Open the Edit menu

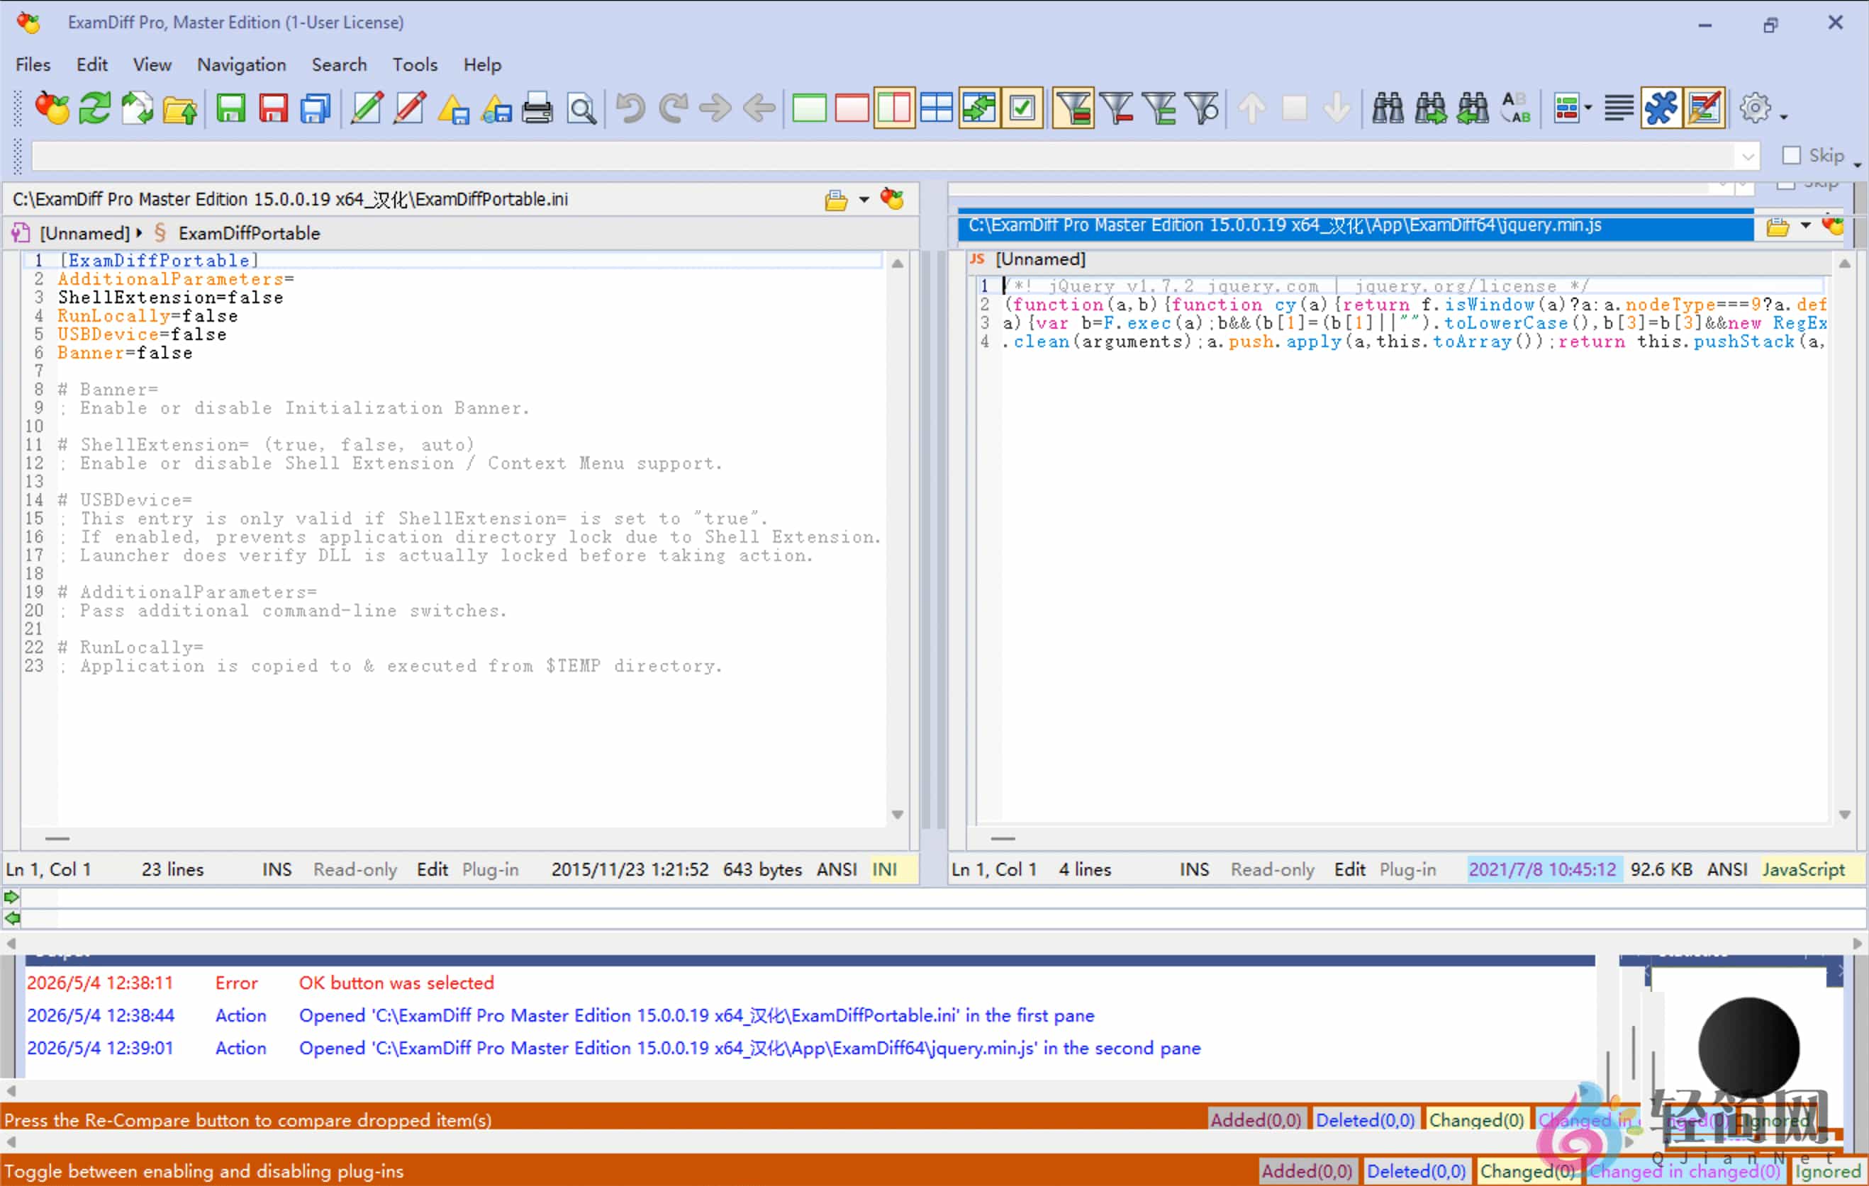click(91, 64)
